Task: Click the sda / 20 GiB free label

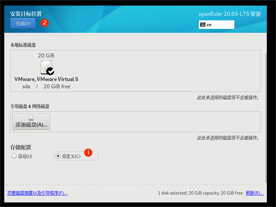Action: [x=46, y=87]
